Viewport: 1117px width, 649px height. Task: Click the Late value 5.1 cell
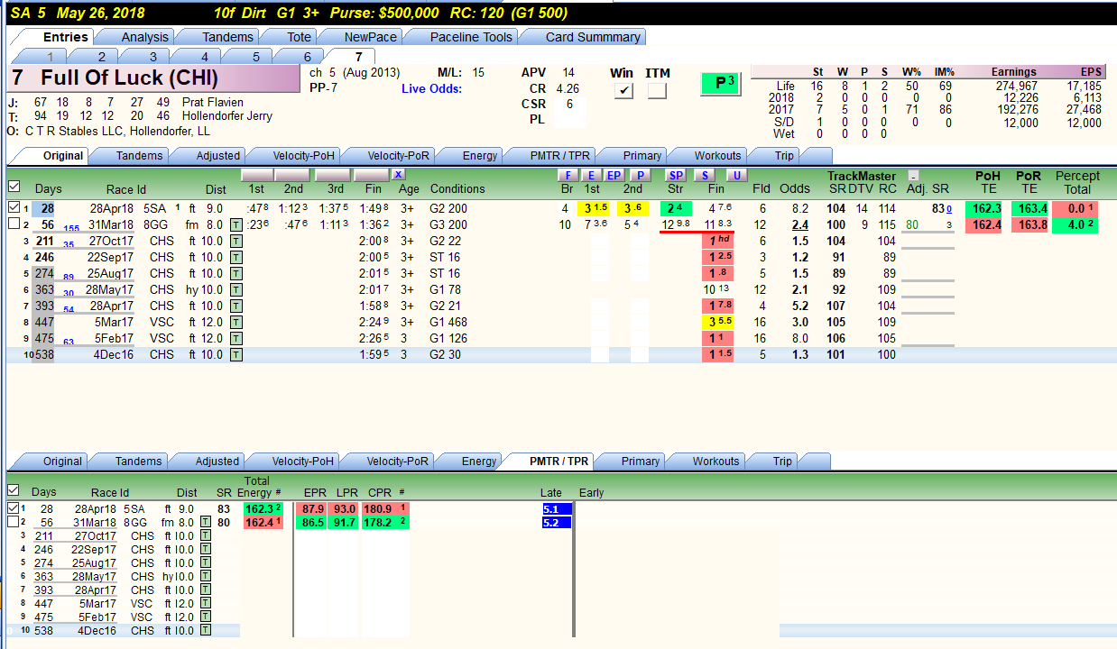pyautogui.click(x=557, y=509)
